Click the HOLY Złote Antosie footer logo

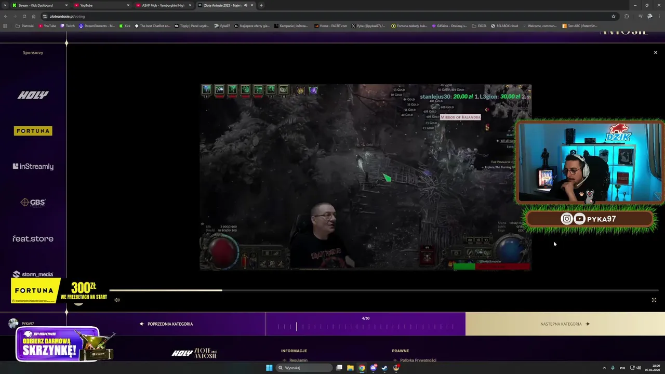click(194, 353)
